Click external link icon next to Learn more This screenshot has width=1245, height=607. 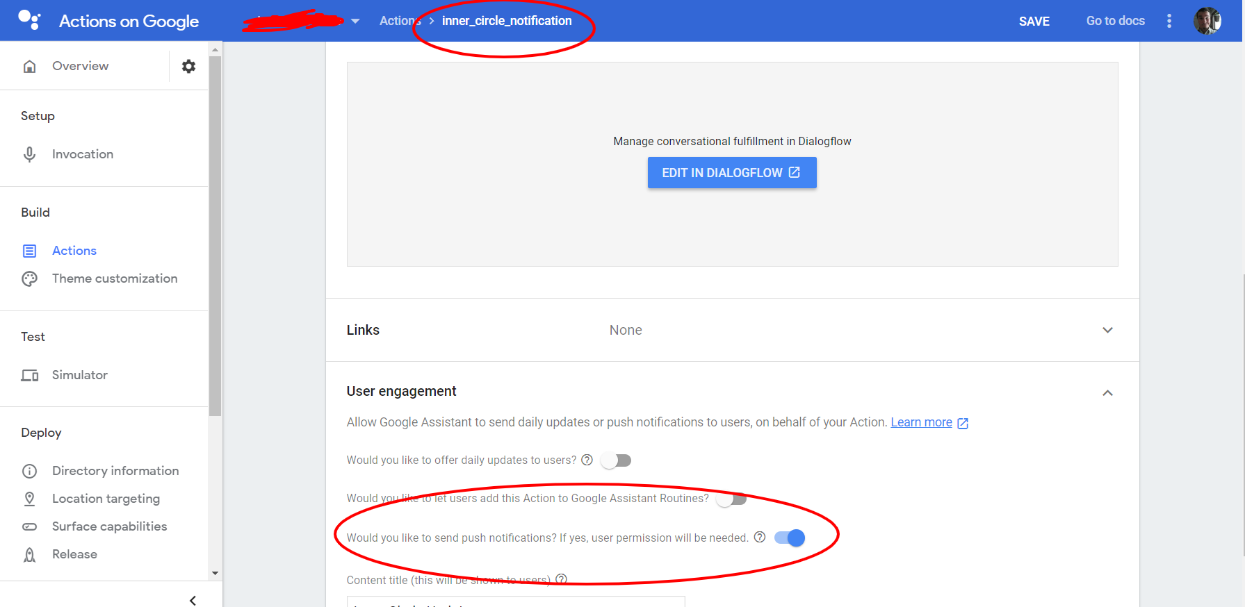(963, 423)
